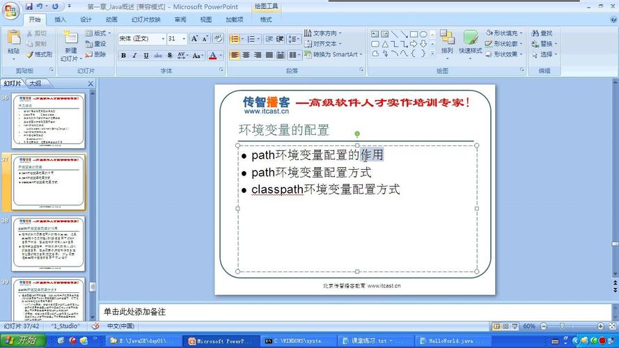Select Format Painter (格式刷)
Screen dimensions: 619x348
pyautogui.click(x=39, y=54)
